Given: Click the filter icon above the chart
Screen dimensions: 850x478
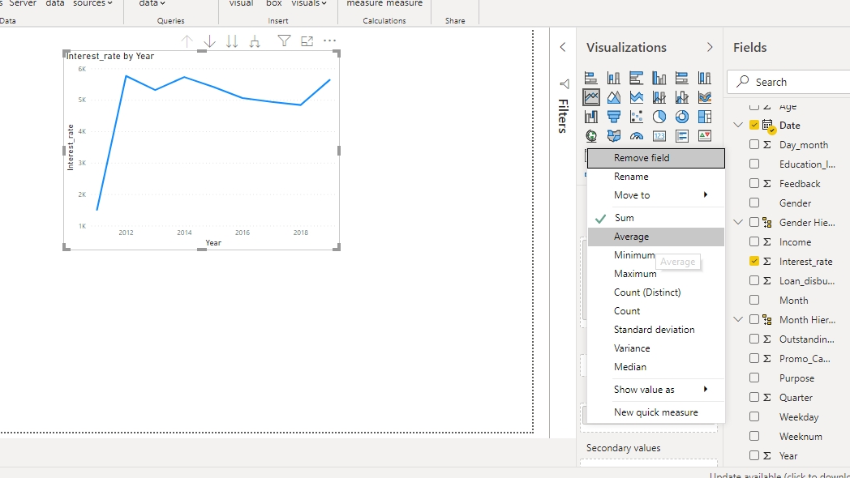Looking at the screenshot, I should (x=284, y=41).
